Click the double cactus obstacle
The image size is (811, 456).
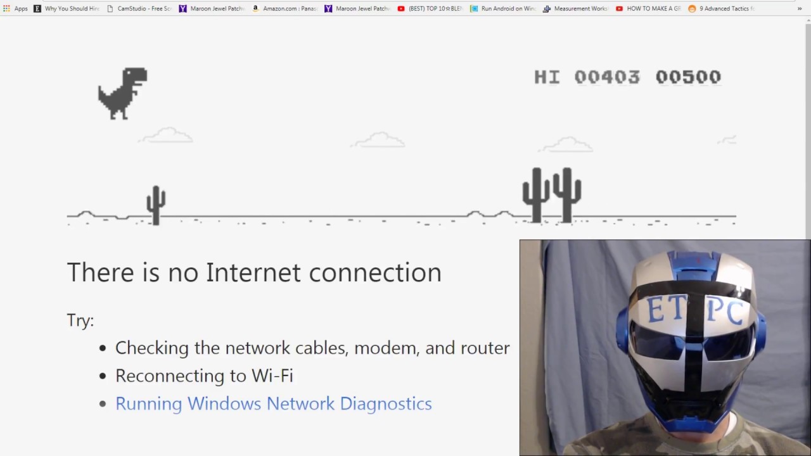tap(552, 195)
